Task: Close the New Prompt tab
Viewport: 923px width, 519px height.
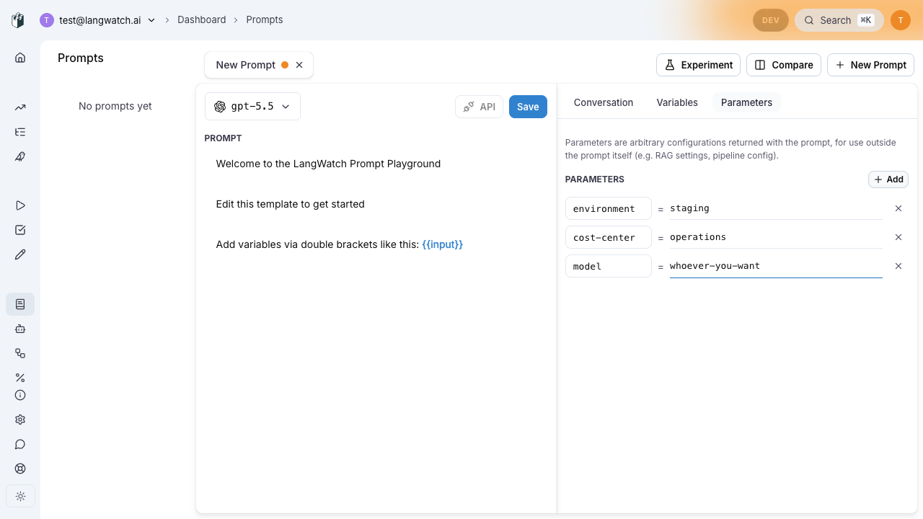Action: pyautogui.click(x=299, y=65)
